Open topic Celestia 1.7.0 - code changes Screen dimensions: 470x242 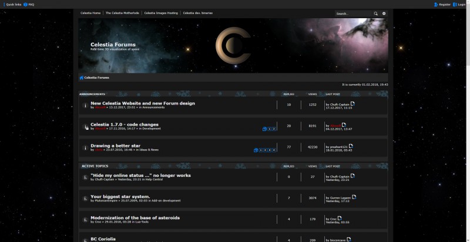[x=125, y=125]
